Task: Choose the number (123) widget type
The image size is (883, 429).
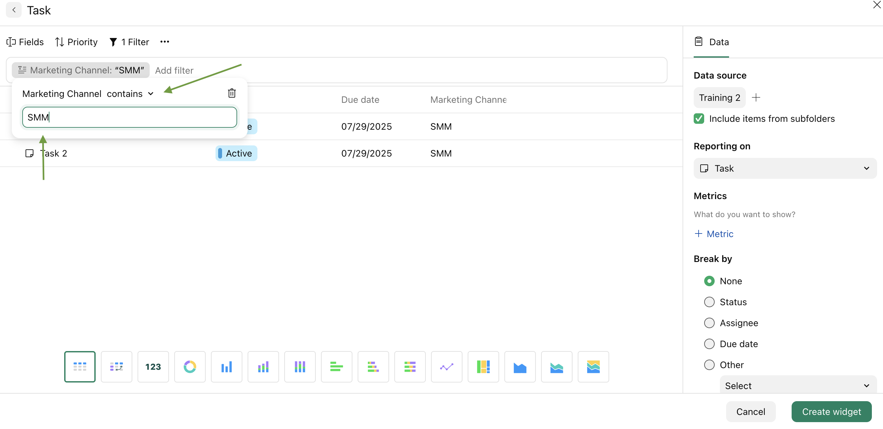Action: point(153,366)
